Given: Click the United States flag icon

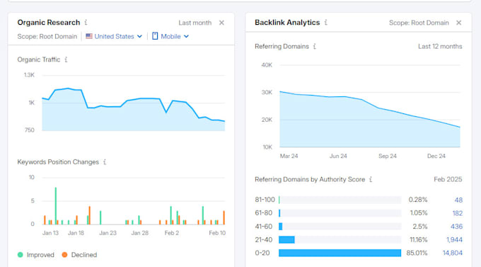Looking at the screenshot, I should coord(89,36).
